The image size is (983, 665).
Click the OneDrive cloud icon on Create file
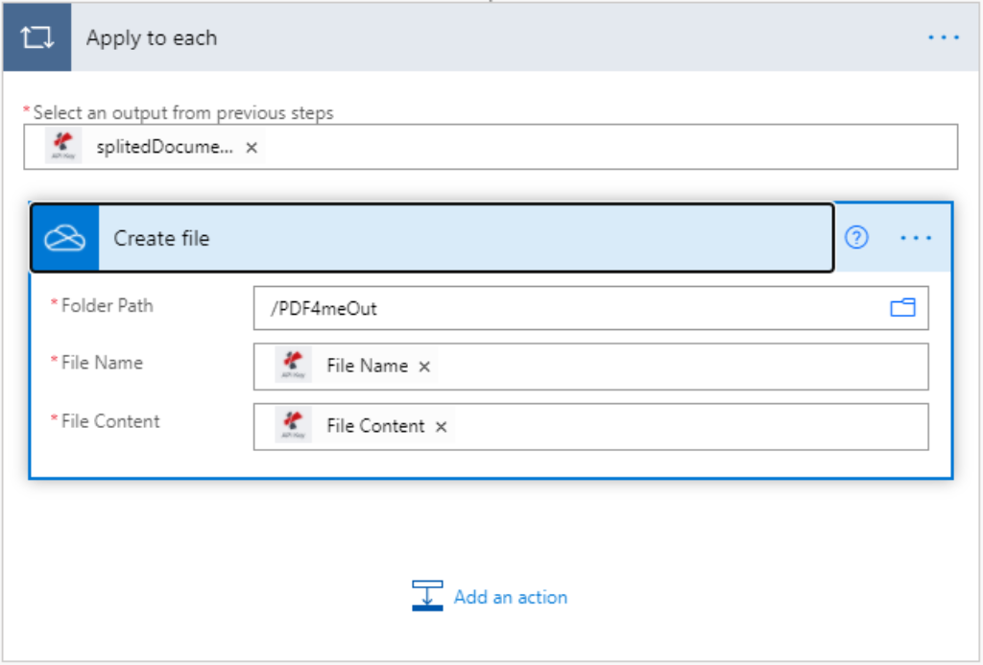65,238
